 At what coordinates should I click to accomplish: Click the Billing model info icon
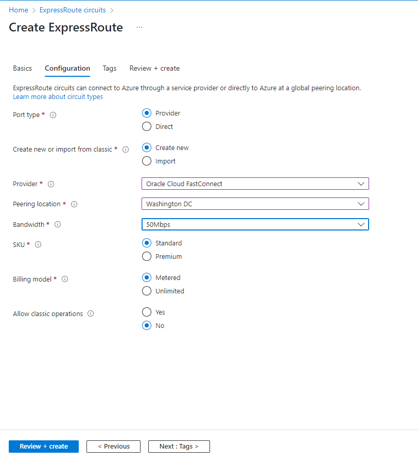pos(65,279)
